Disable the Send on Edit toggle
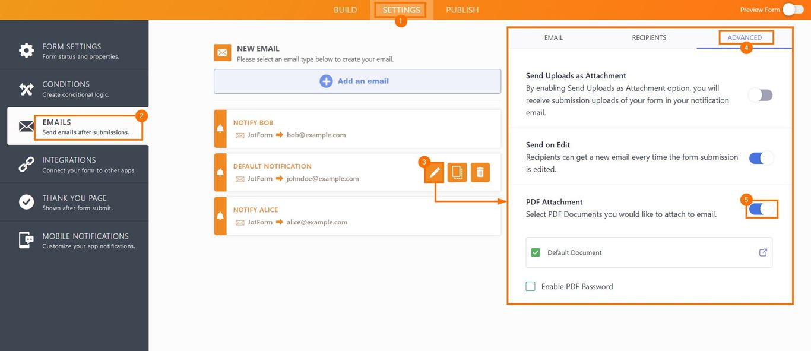 pos(761,158)
